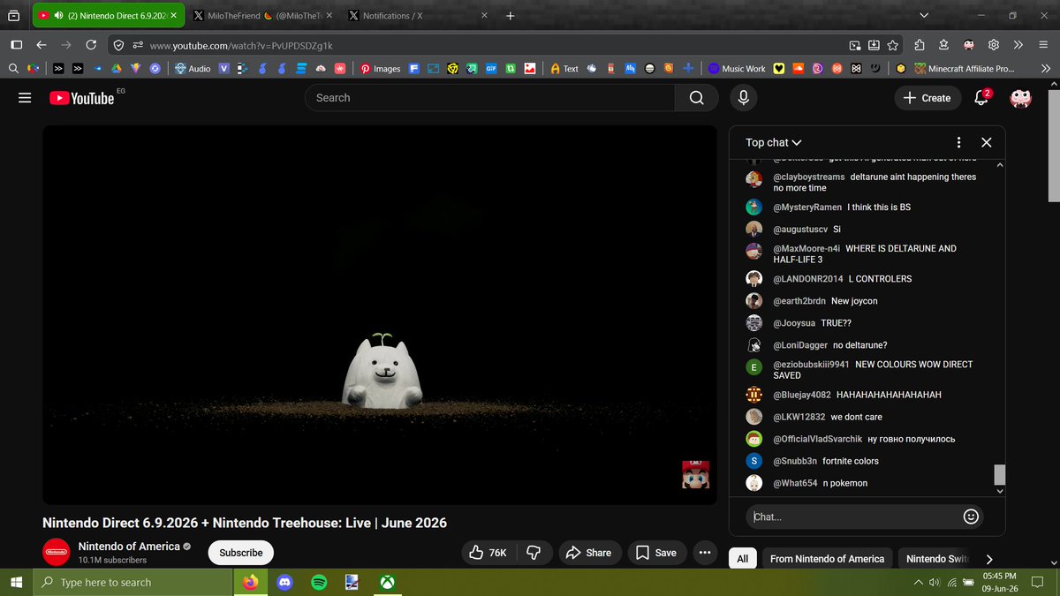Bookmark this page with the star icon

(x=893, y=45)
